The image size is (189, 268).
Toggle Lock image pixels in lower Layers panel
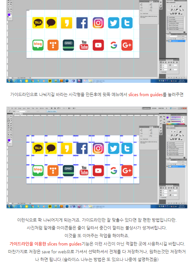point(172,164)
